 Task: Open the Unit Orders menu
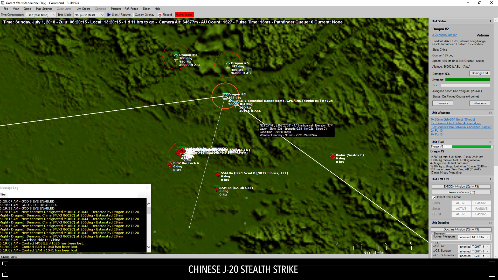tap(83, 9)
